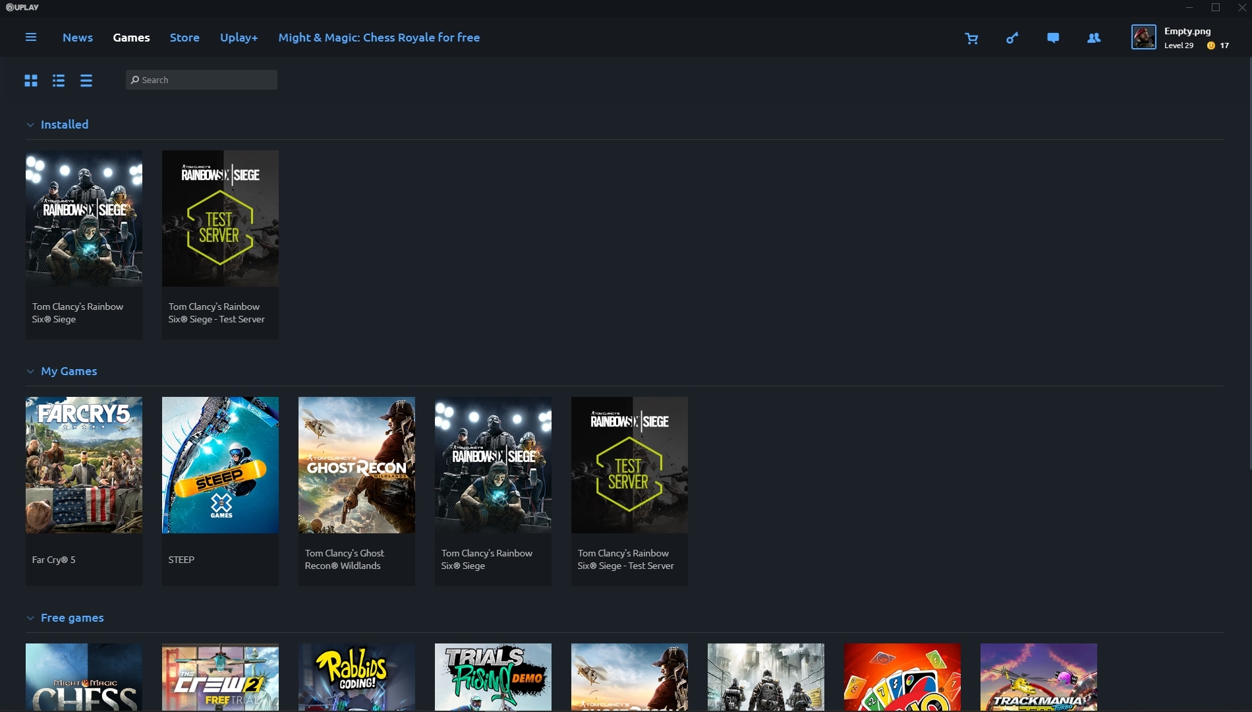Open The Division snowy city cover

[766, 677]
